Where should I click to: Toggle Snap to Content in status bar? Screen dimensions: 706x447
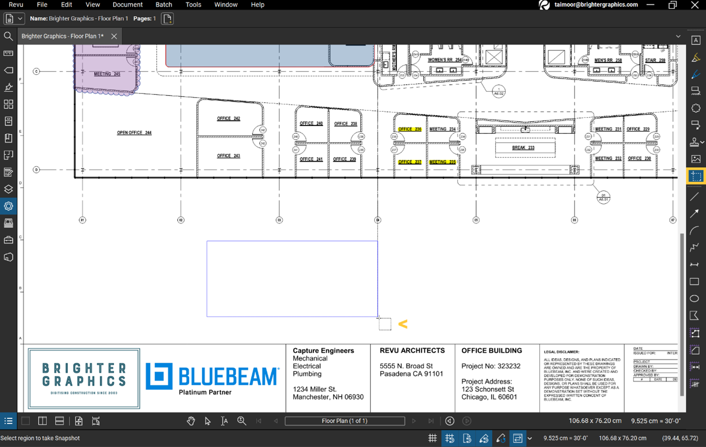pos(467,438)
